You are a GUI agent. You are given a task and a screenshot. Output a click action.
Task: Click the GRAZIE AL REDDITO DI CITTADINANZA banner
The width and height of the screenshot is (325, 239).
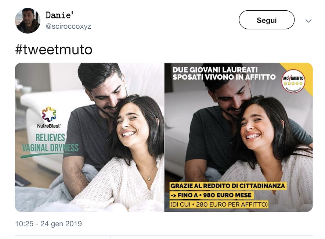pos(228,186)
